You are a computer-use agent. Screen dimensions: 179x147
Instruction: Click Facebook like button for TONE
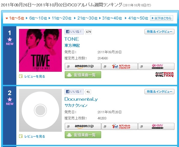[x=74, y=32]
